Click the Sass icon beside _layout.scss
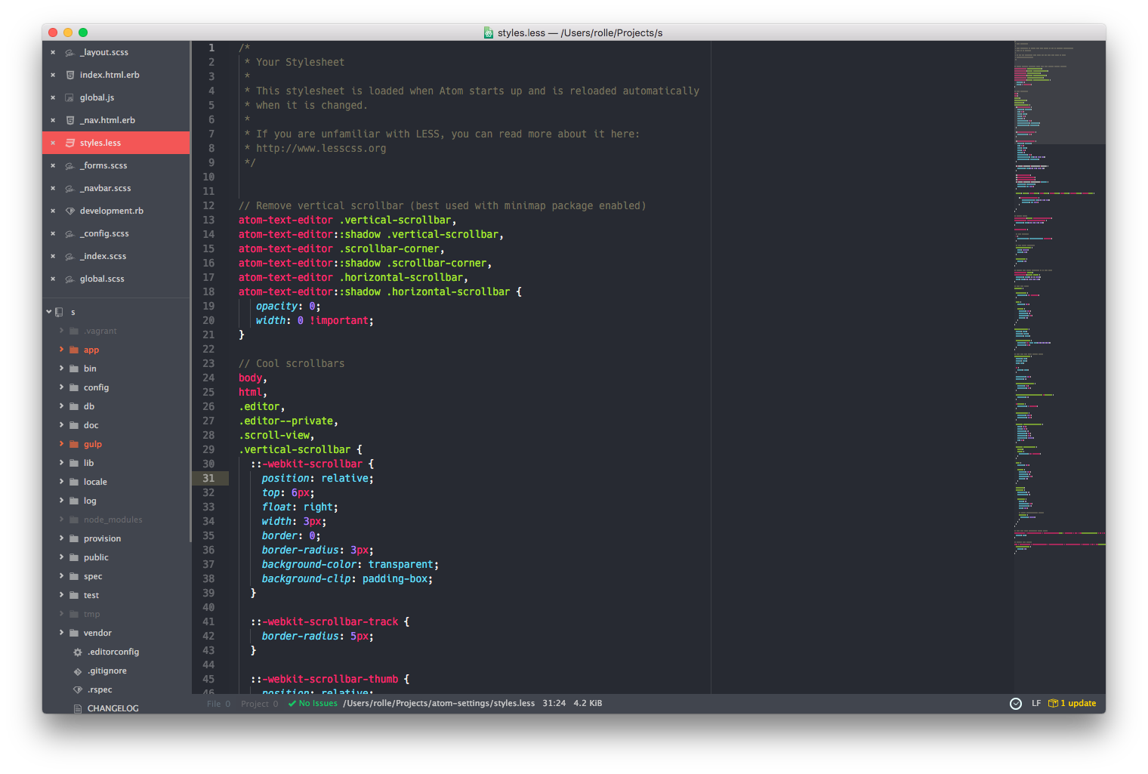Image resolution: width=1148 pixels, height=774 pixels. click(x=69, y=52)
